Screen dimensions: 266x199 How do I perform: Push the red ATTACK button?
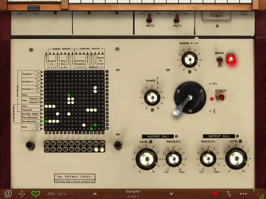pos(221,97)
